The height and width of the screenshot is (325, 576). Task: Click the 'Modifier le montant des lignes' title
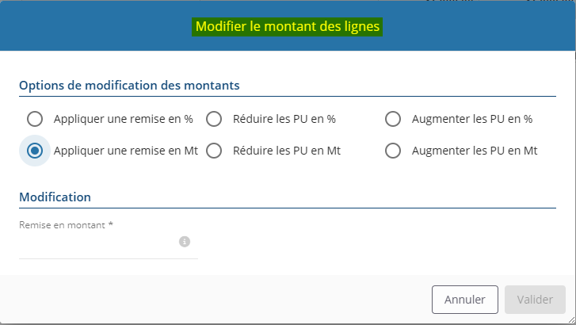pos(288,27)
